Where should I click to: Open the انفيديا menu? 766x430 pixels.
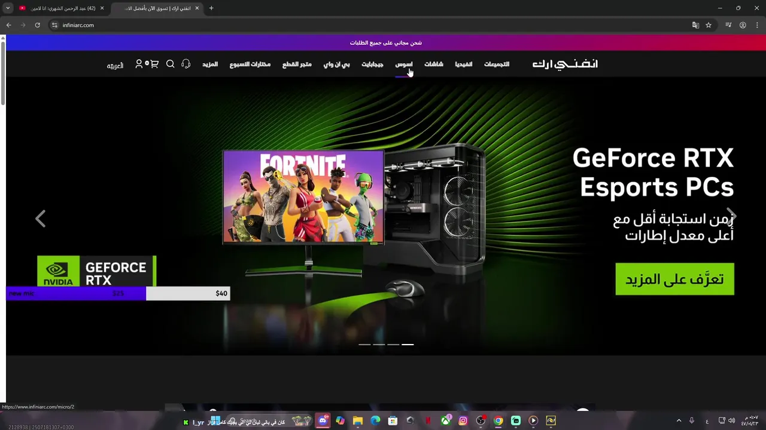pyautogui.click(x=464, y=64)
